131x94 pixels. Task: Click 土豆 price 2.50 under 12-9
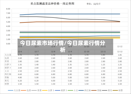[70, 71]
